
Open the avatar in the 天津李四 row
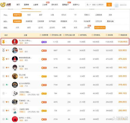pyautogui.click(x=15, y=102)
